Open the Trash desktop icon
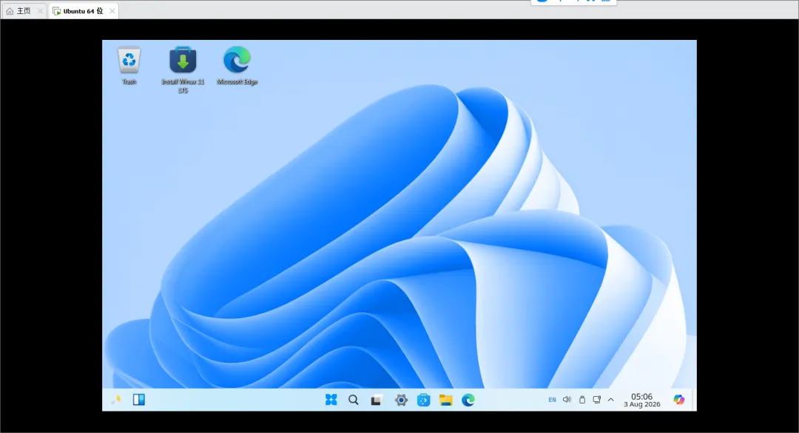The height and width of the screenshot is (433, 799). pyautogui.click(x=129, y=65)
